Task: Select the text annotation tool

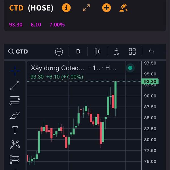Action: click(x=15, y=130)
